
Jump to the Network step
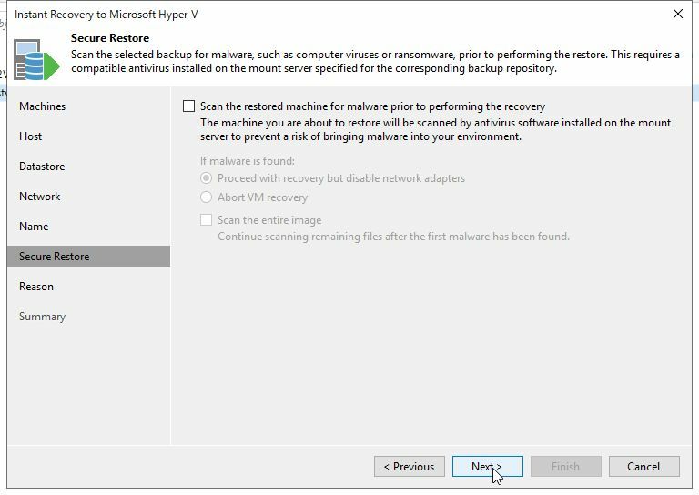coord(40,197)
